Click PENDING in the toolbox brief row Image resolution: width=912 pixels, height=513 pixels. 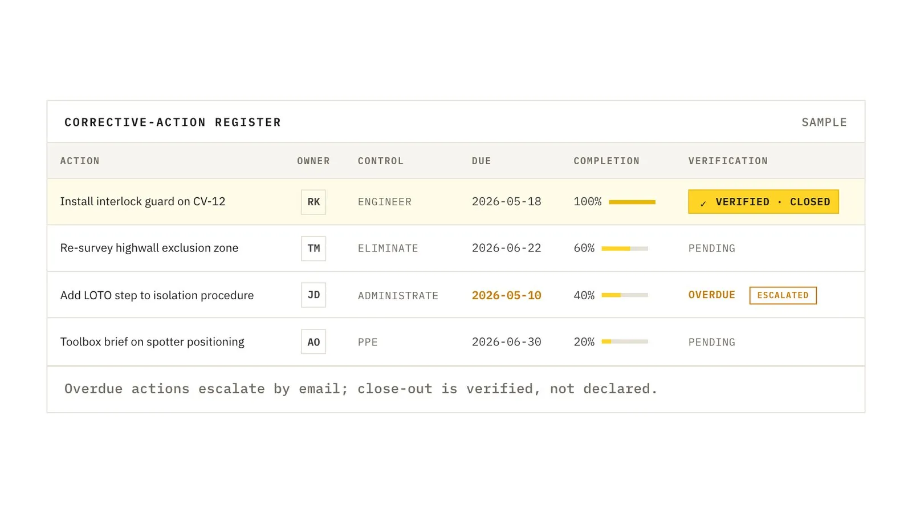(711, 342)
